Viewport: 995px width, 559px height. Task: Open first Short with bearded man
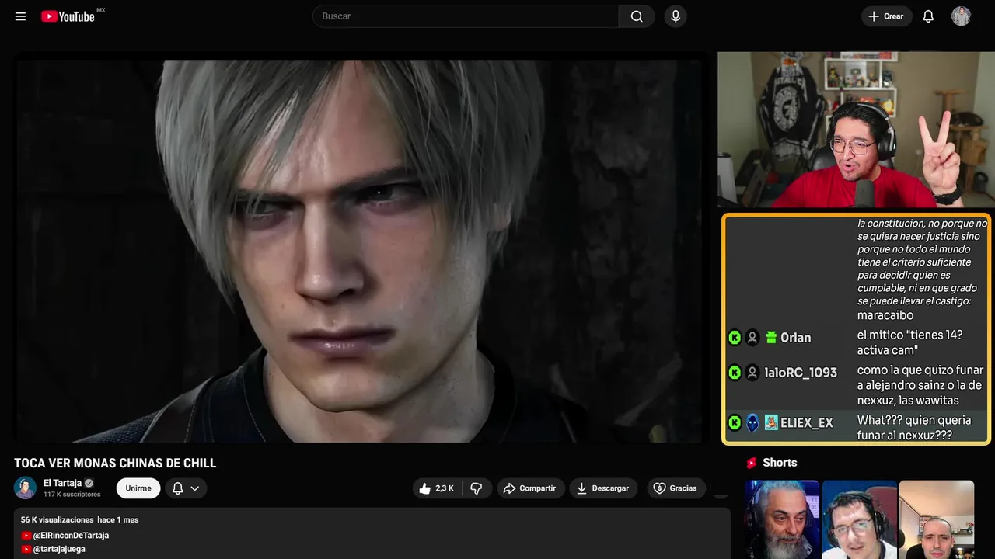coord(782,519)
